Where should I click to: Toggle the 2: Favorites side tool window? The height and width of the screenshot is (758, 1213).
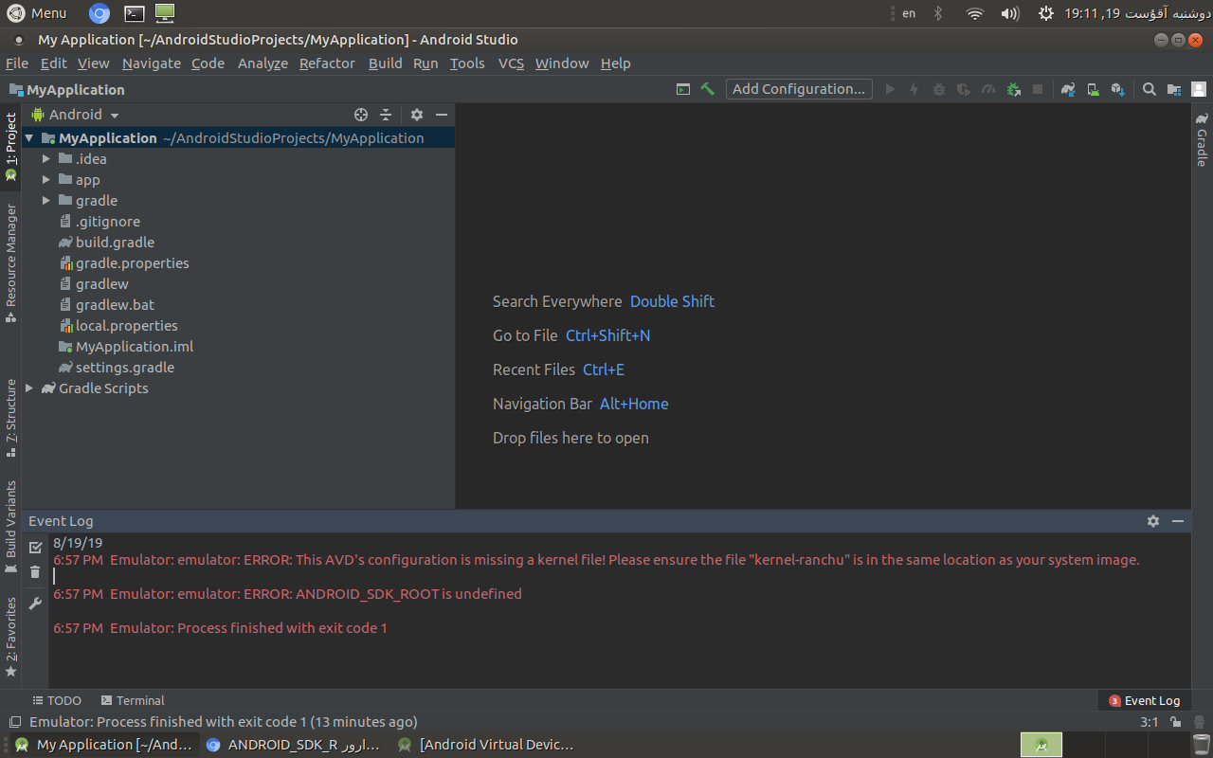coord(10,637)
